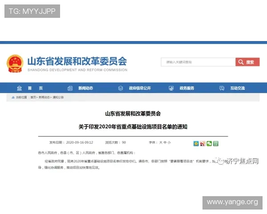Click the red 搜索 search button

click(x=247, y=62)
